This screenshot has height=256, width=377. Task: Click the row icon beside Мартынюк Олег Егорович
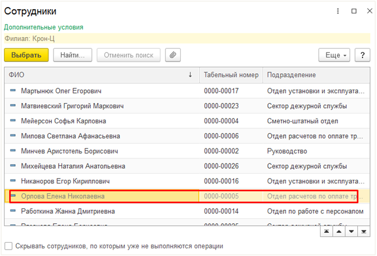[x=13, y=91]
